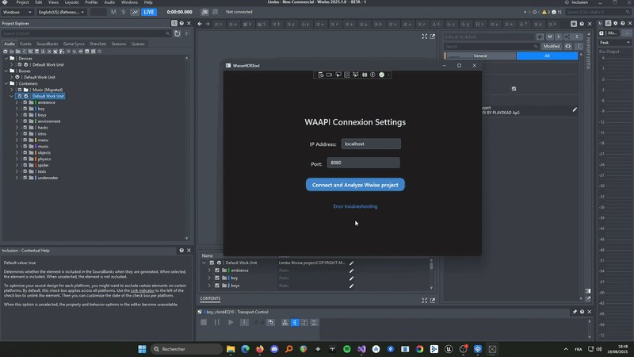Switch to the ShareSets tab

coord(97,44)
